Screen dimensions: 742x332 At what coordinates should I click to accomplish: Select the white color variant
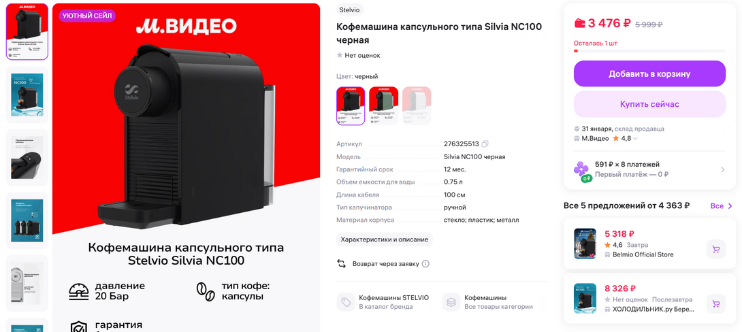coord(417,105)
